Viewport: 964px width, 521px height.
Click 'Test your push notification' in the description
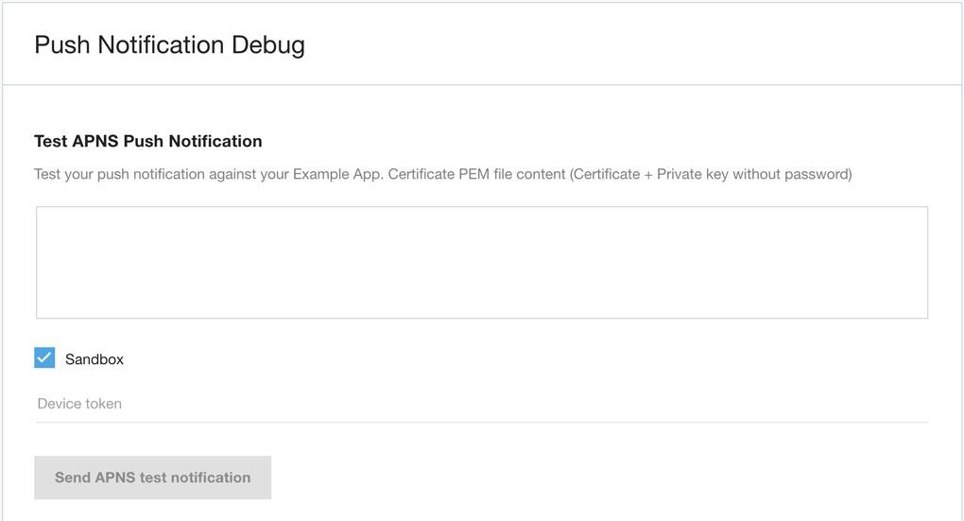pos(123,174)
